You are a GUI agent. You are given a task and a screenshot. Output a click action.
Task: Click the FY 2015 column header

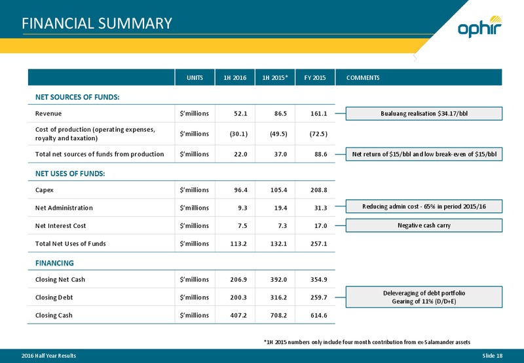tap(315, 77)
